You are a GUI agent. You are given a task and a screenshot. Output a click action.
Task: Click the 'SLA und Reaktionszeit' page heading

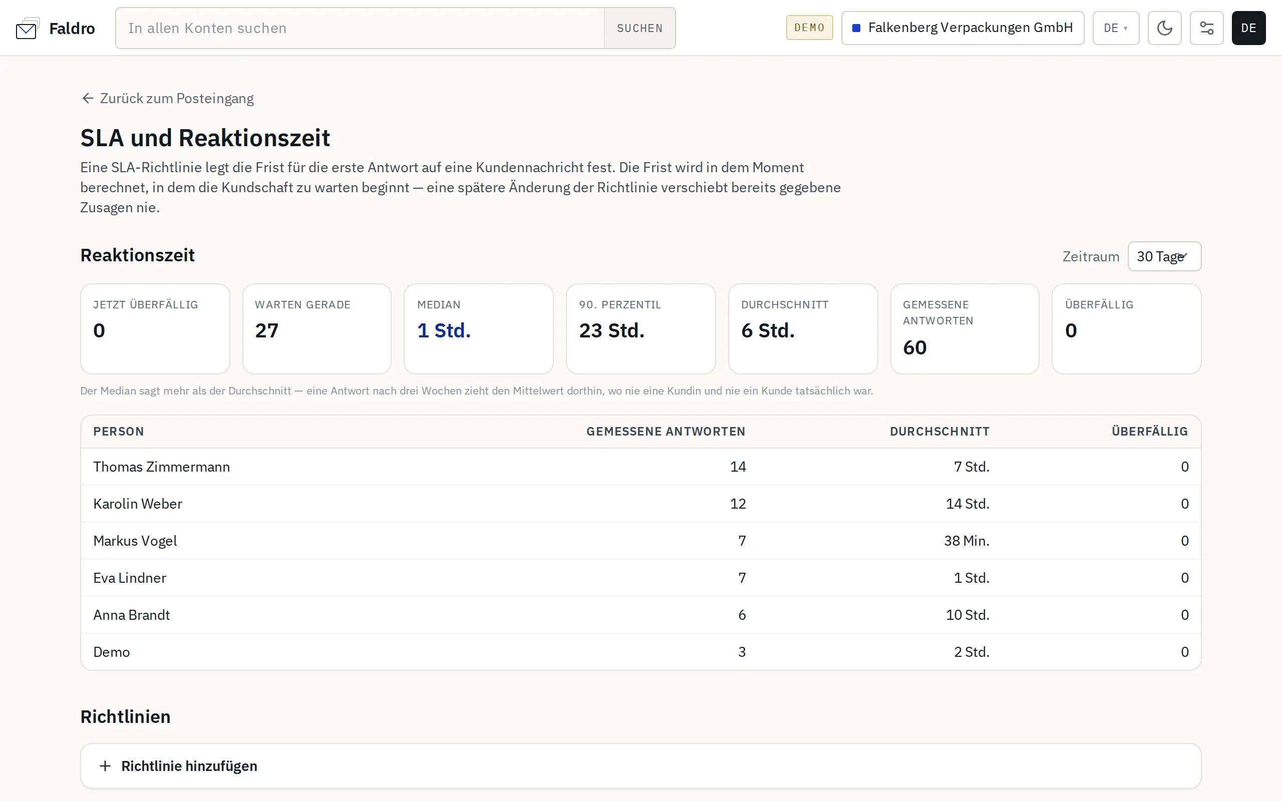[x=205, y=138]
